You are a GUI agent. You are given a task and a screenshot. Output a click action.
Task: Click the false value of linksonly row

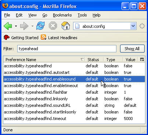pos(128,99)
